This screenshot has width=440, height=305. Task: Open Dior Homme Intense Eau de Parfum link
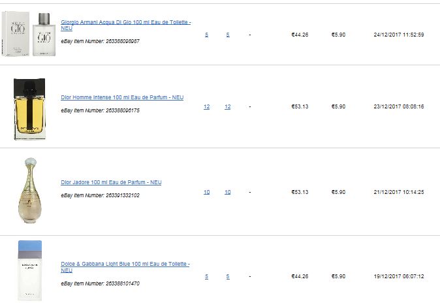pos(122,97)
